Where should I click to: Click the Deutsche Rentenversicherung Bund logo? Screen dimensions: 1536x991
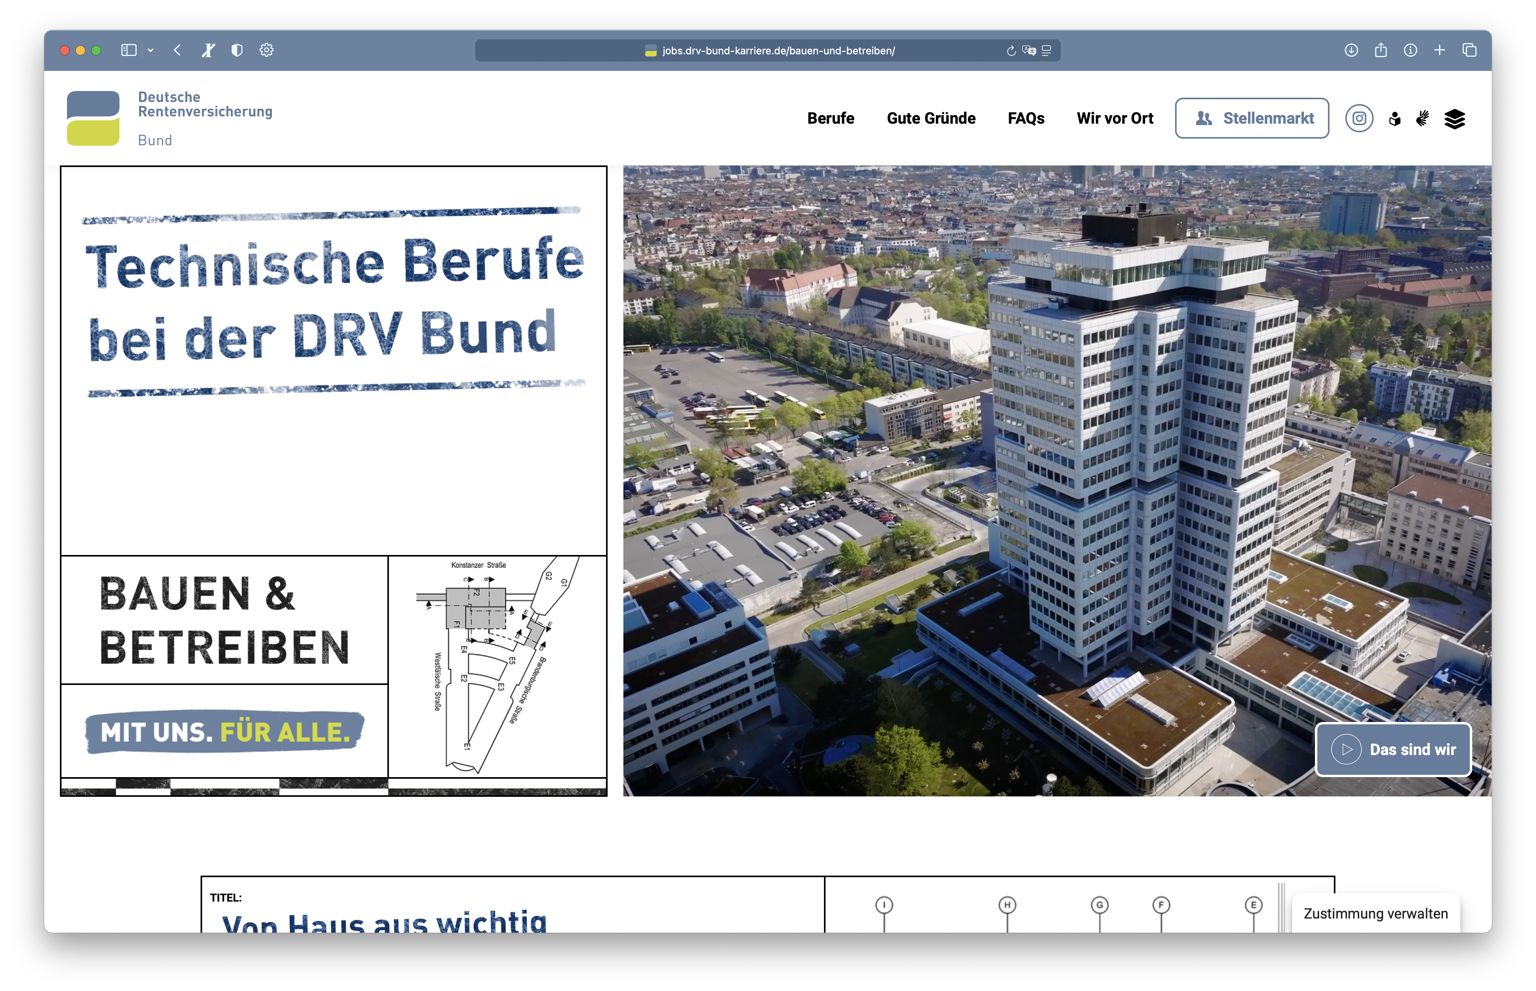[x=170, y=119]
